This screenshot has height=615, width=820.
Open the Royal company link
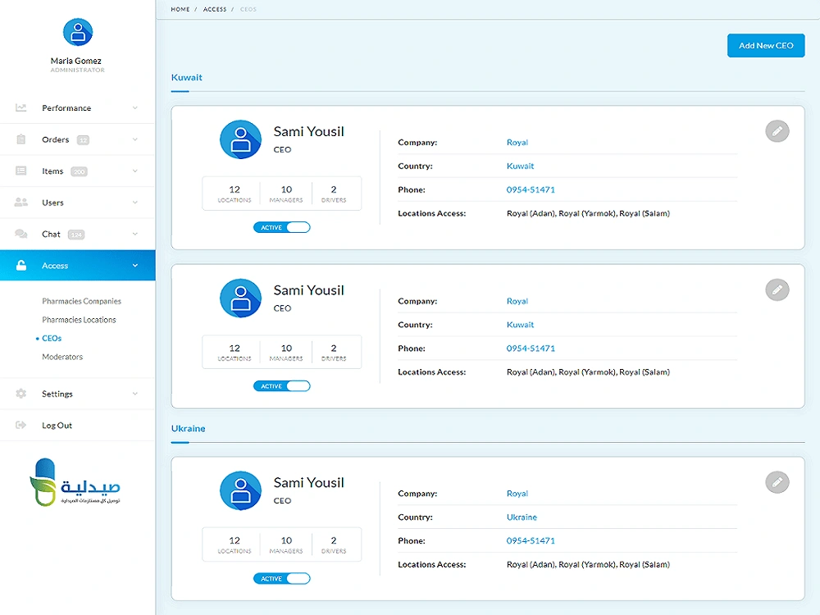tap(517, 142)
